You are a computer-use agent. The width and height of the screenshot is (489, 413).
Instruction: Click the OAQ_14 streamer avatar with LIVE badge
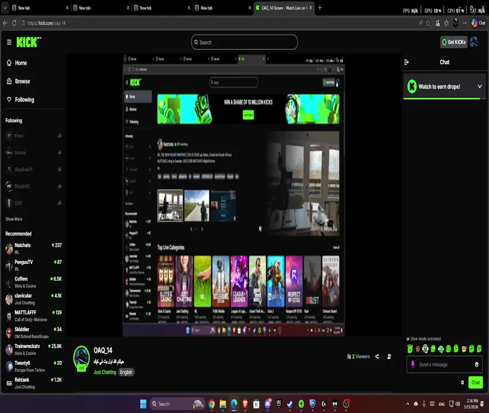[81, 358]
